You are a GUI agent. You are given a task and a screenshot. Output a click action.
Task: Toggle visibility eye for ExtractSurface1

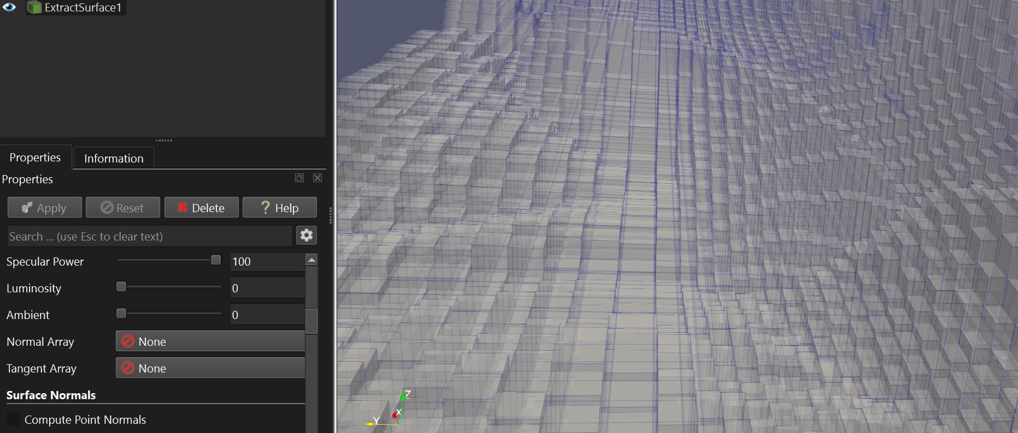(x=9, y=7)
